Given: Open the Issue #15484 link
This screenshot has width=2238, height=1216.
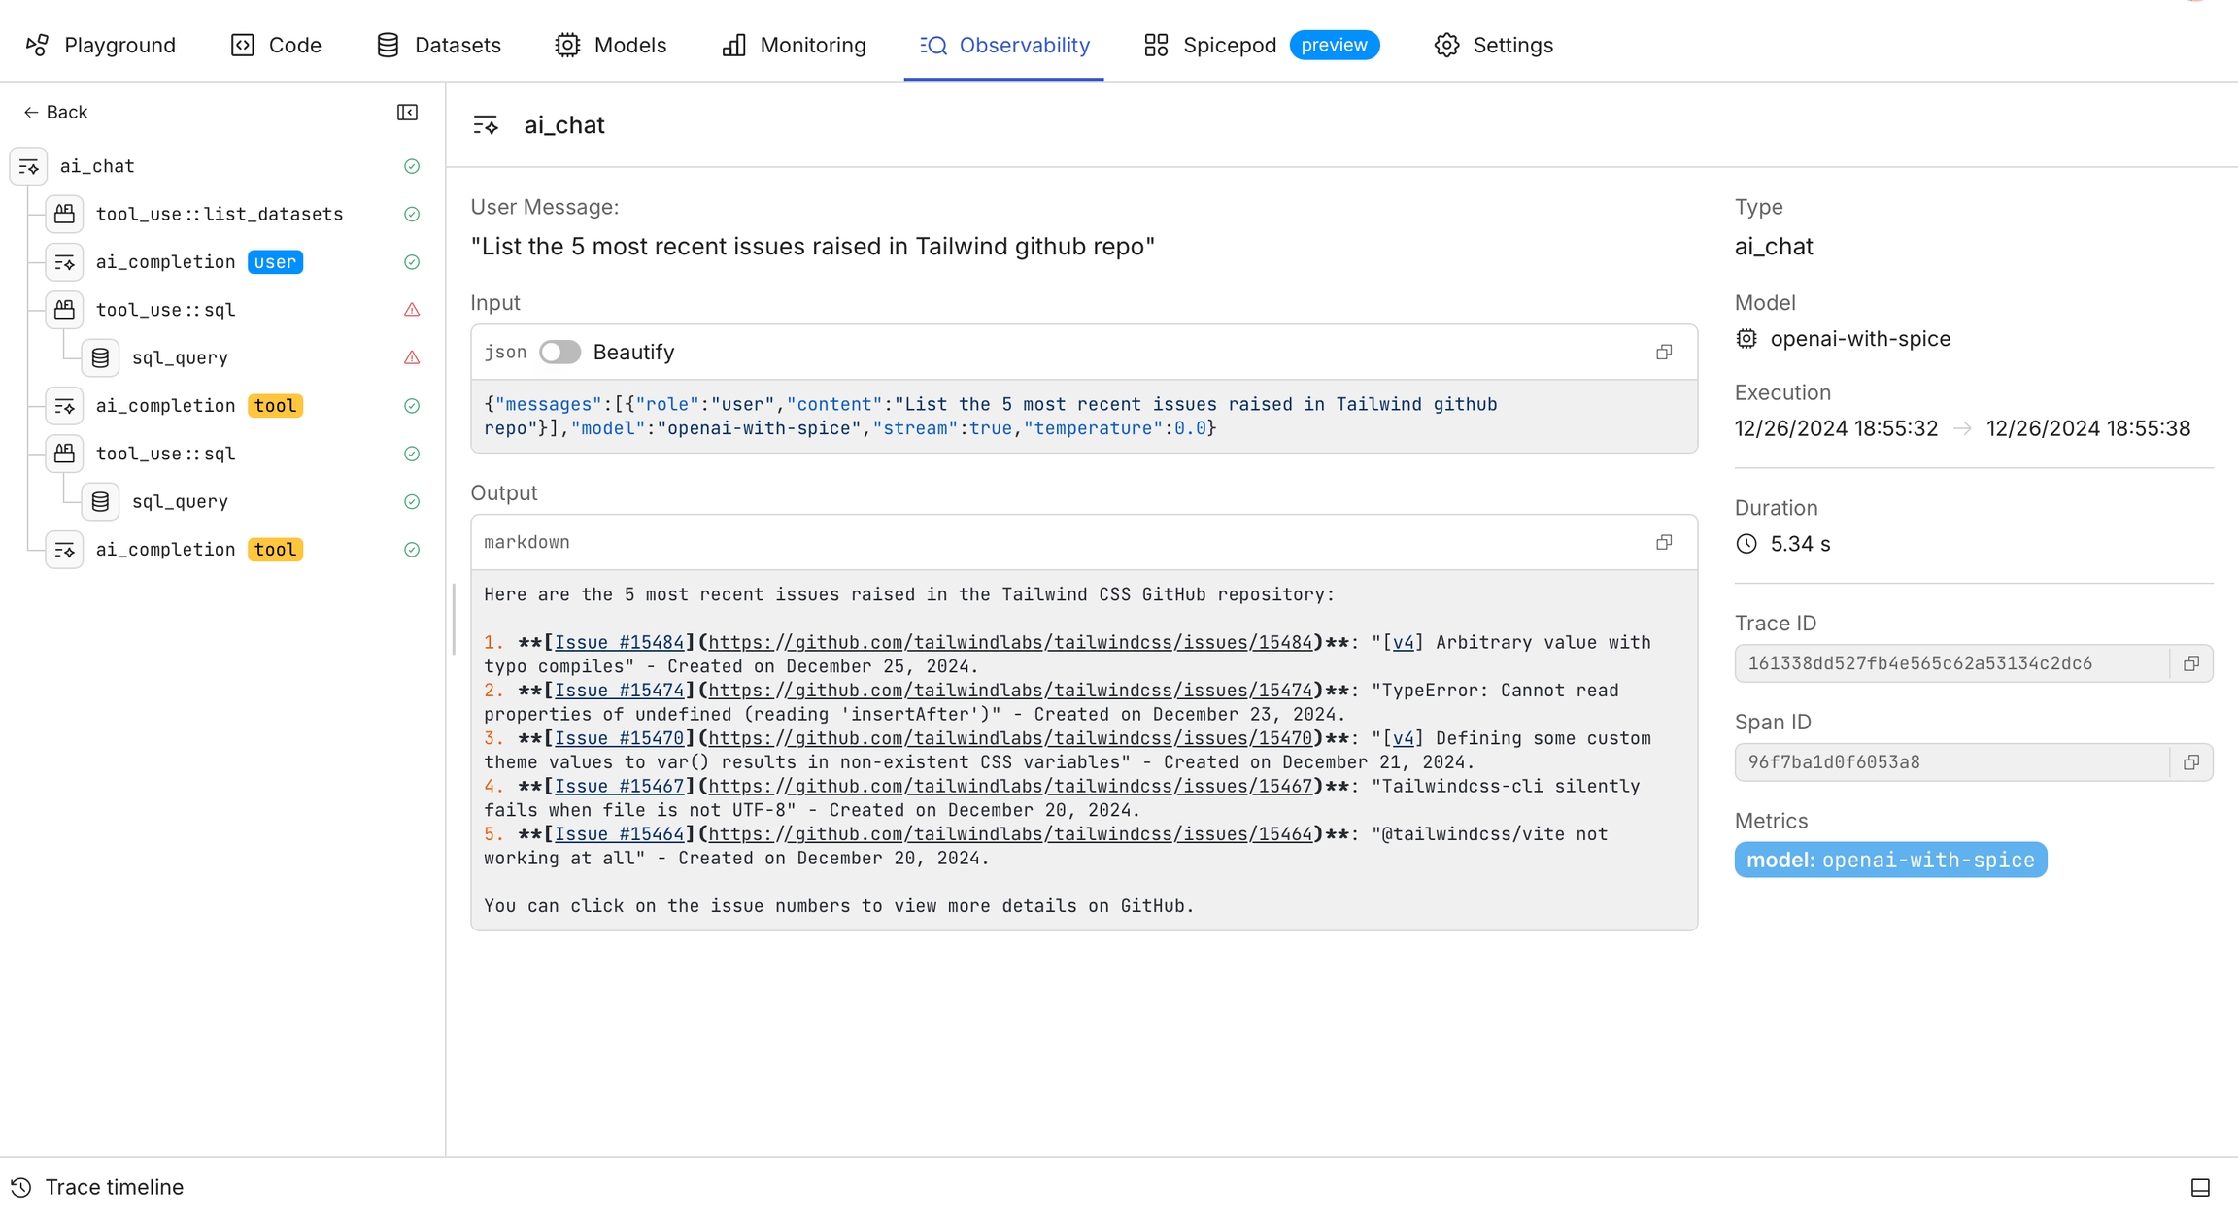Looking at the screenshot, I should pyautogui.click(x=619, y=643).
